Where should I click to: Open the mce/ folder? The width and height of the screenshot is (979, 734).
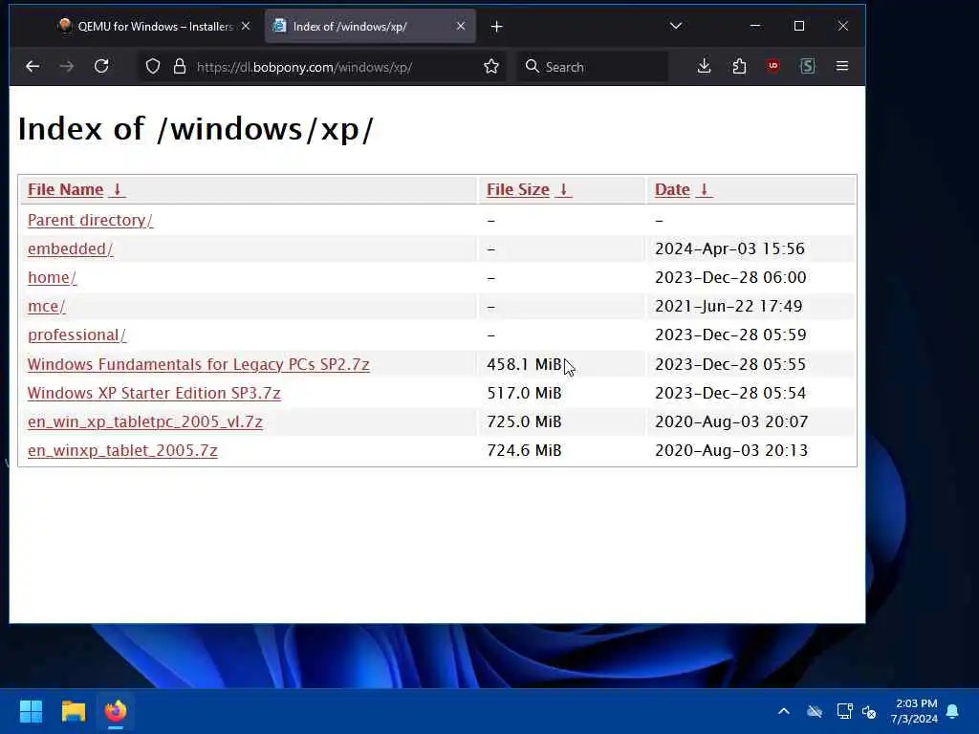click(x=46, y=306)
